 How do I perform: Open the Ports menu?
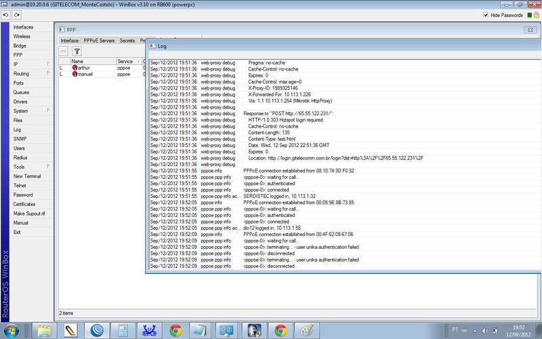18,83
